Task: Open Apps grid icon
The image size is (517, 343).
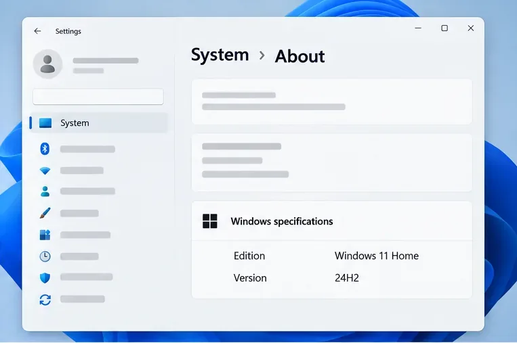Action: pyautogui.click(x=45, y=235)
